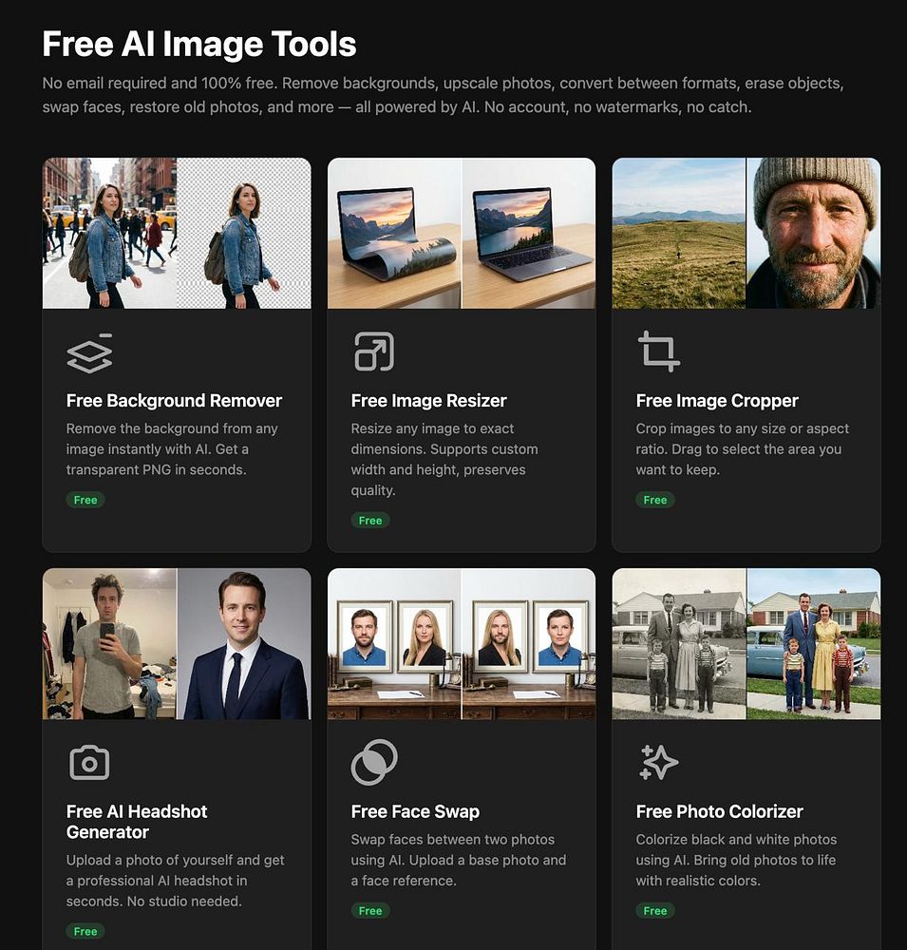Click the Background Remover preview image

177,234
